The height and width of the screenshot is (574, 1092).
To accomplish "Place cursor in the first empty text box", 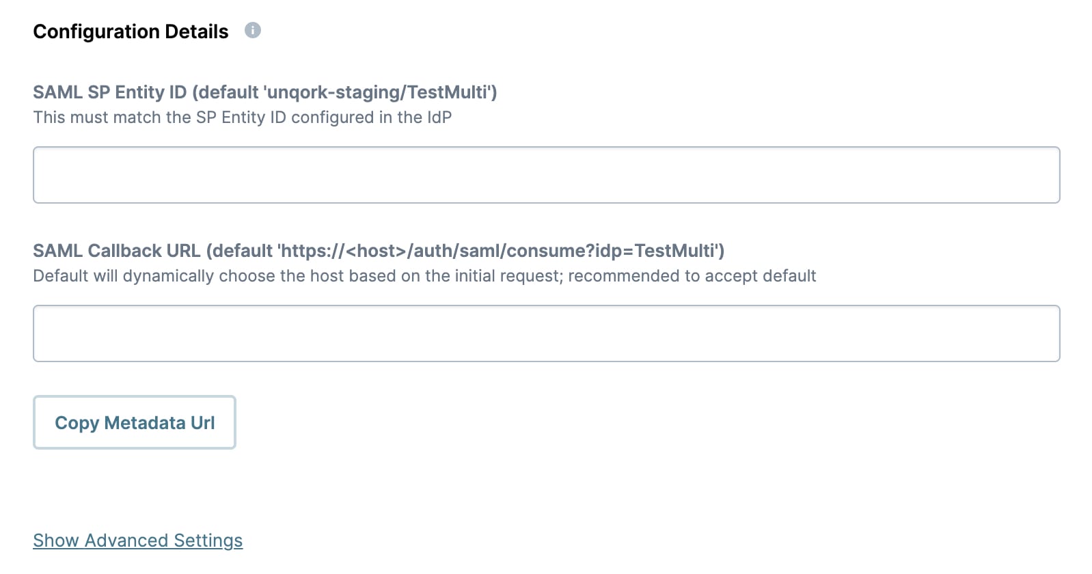I will coord(546,175).
